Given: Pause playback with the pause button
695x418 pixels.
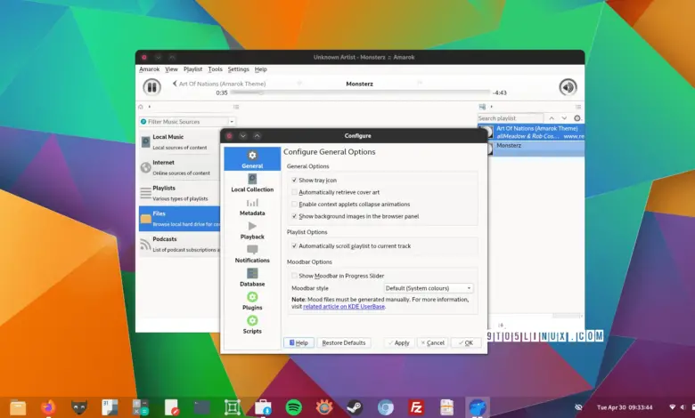Looking at the screenshot, I should 151,87.
